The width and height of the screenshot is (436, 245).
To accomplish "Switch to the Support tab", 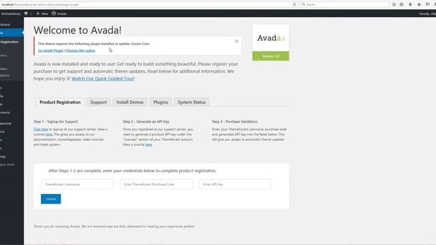I will click(98, 102).
